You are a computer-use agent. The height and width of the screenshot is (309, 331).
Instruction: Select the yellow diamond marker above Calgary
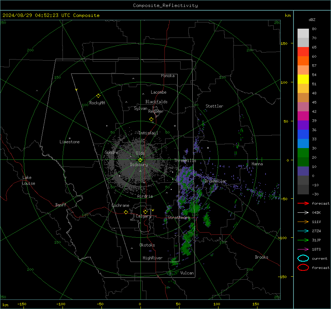pyautogui.click(x=145, y=212)
